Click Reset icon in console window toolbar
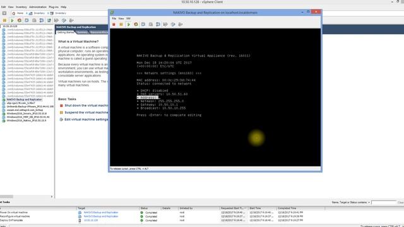Screen dimensions: 404x227 pos(136,25)
